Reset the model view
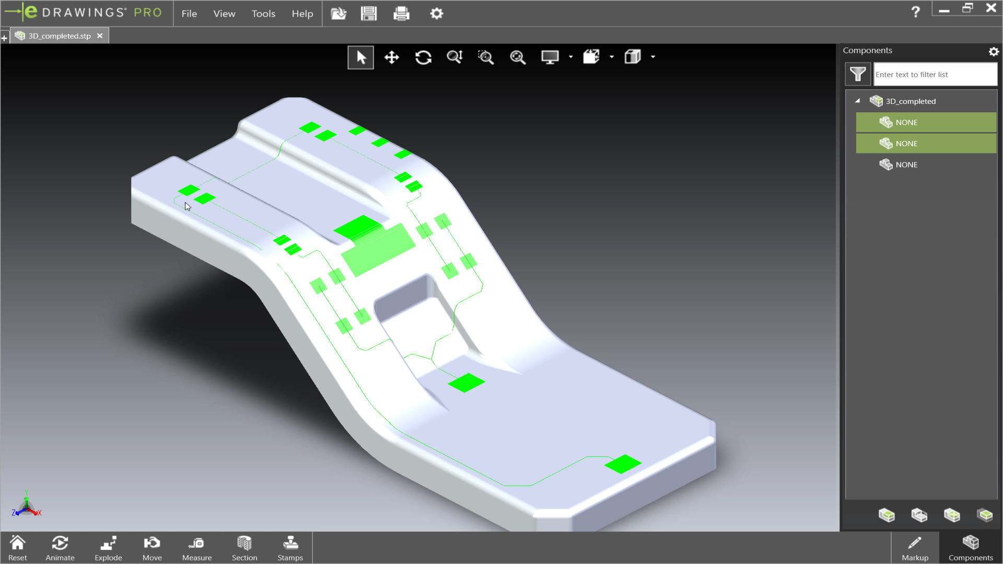 [x=17, y=547]
